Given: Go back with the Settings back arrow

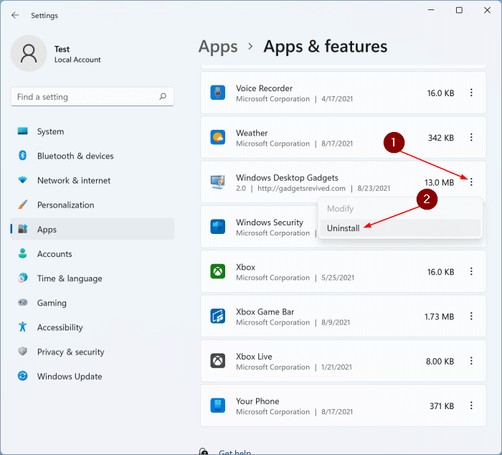Looking at the screenshot, I should (x=15, y=15).
